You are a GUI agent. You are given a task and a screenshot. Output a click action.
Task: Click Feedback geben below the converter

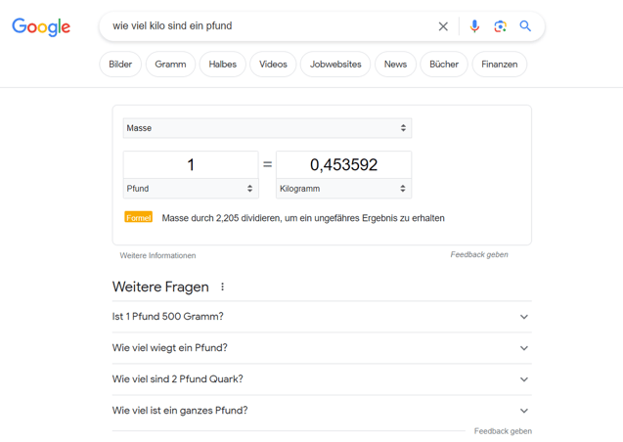coord(479,254)
